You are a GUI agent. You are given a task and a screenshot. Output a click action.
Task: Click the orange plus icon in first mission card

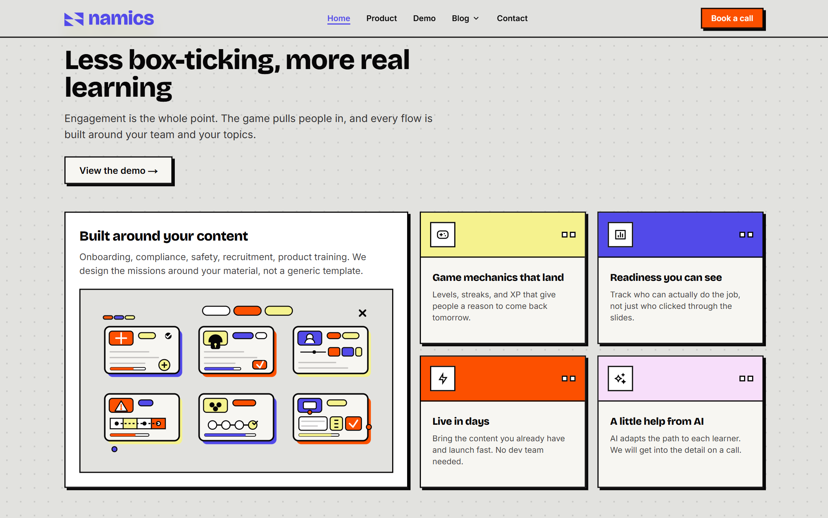pyautogui.click(x=121, y=338)
